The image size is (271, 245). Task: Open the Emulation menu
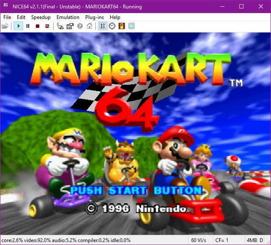[68, 17]
